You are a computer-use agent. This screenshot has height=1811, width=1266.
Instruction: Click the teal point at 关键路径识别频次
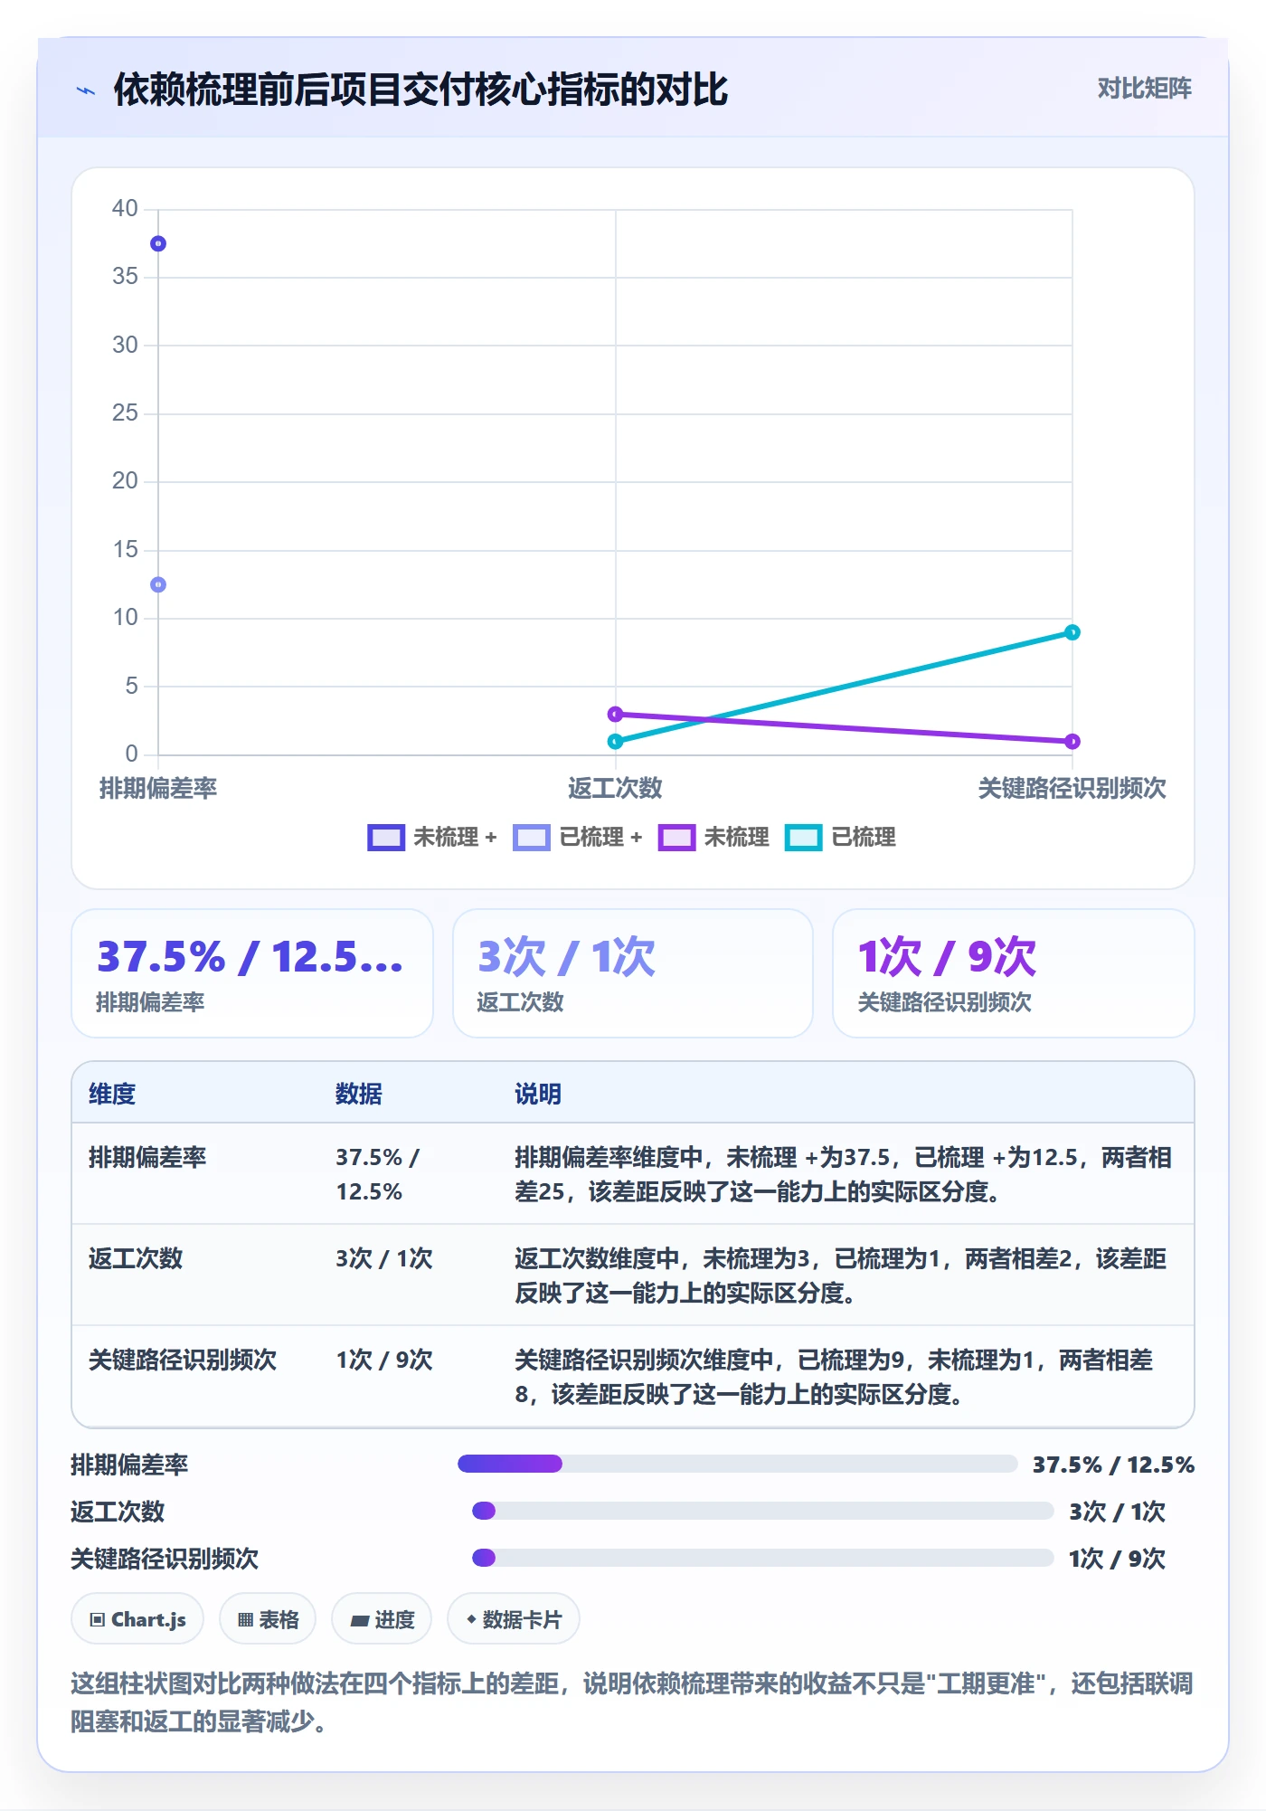[1072, 632]
